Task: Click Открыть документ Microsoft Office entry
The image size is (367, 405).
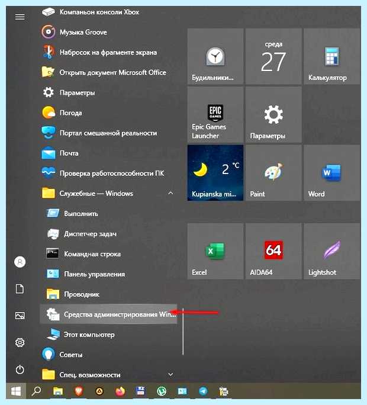Action: coord(108,72)
